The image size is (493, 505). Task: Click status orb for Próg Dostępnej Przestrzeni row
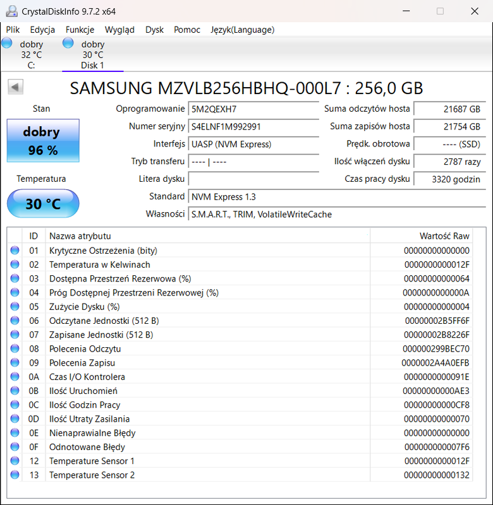pyautogui.click(x=15, y=292)
